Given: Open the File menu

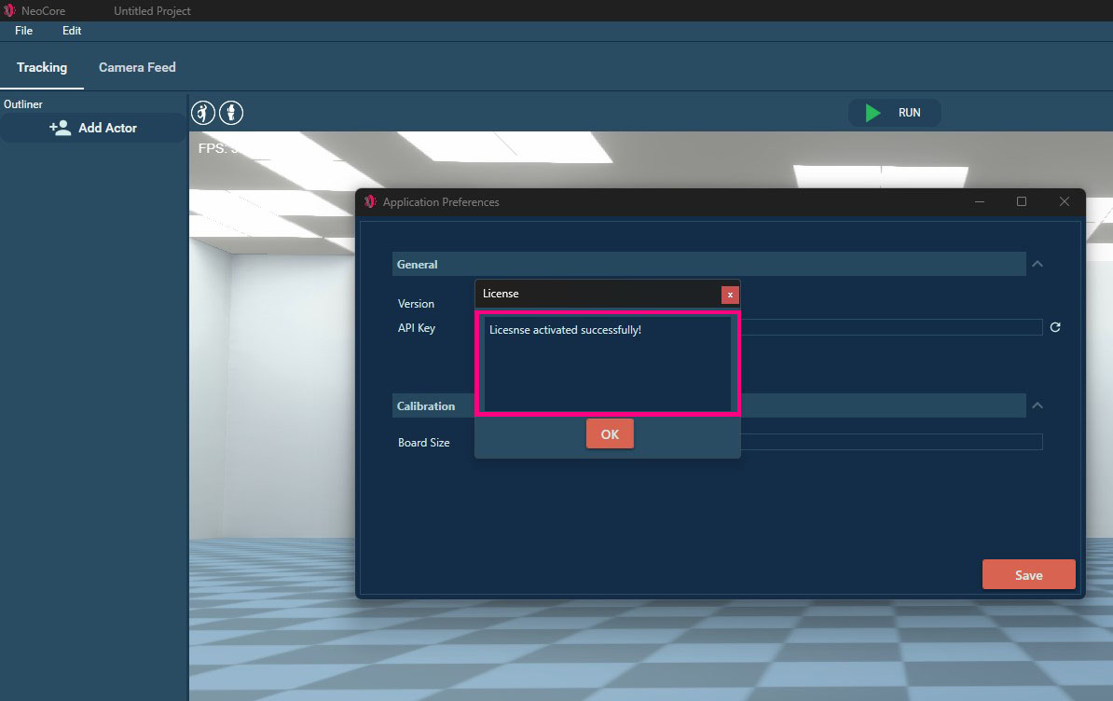Looking at the screenshot, I should point(23,31).
